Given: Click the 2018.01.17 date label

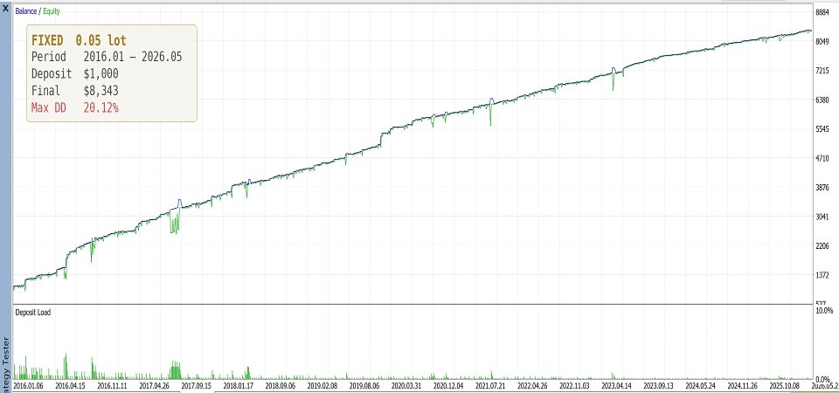Looking at the screenshot, I should click(x=239, y=386).
